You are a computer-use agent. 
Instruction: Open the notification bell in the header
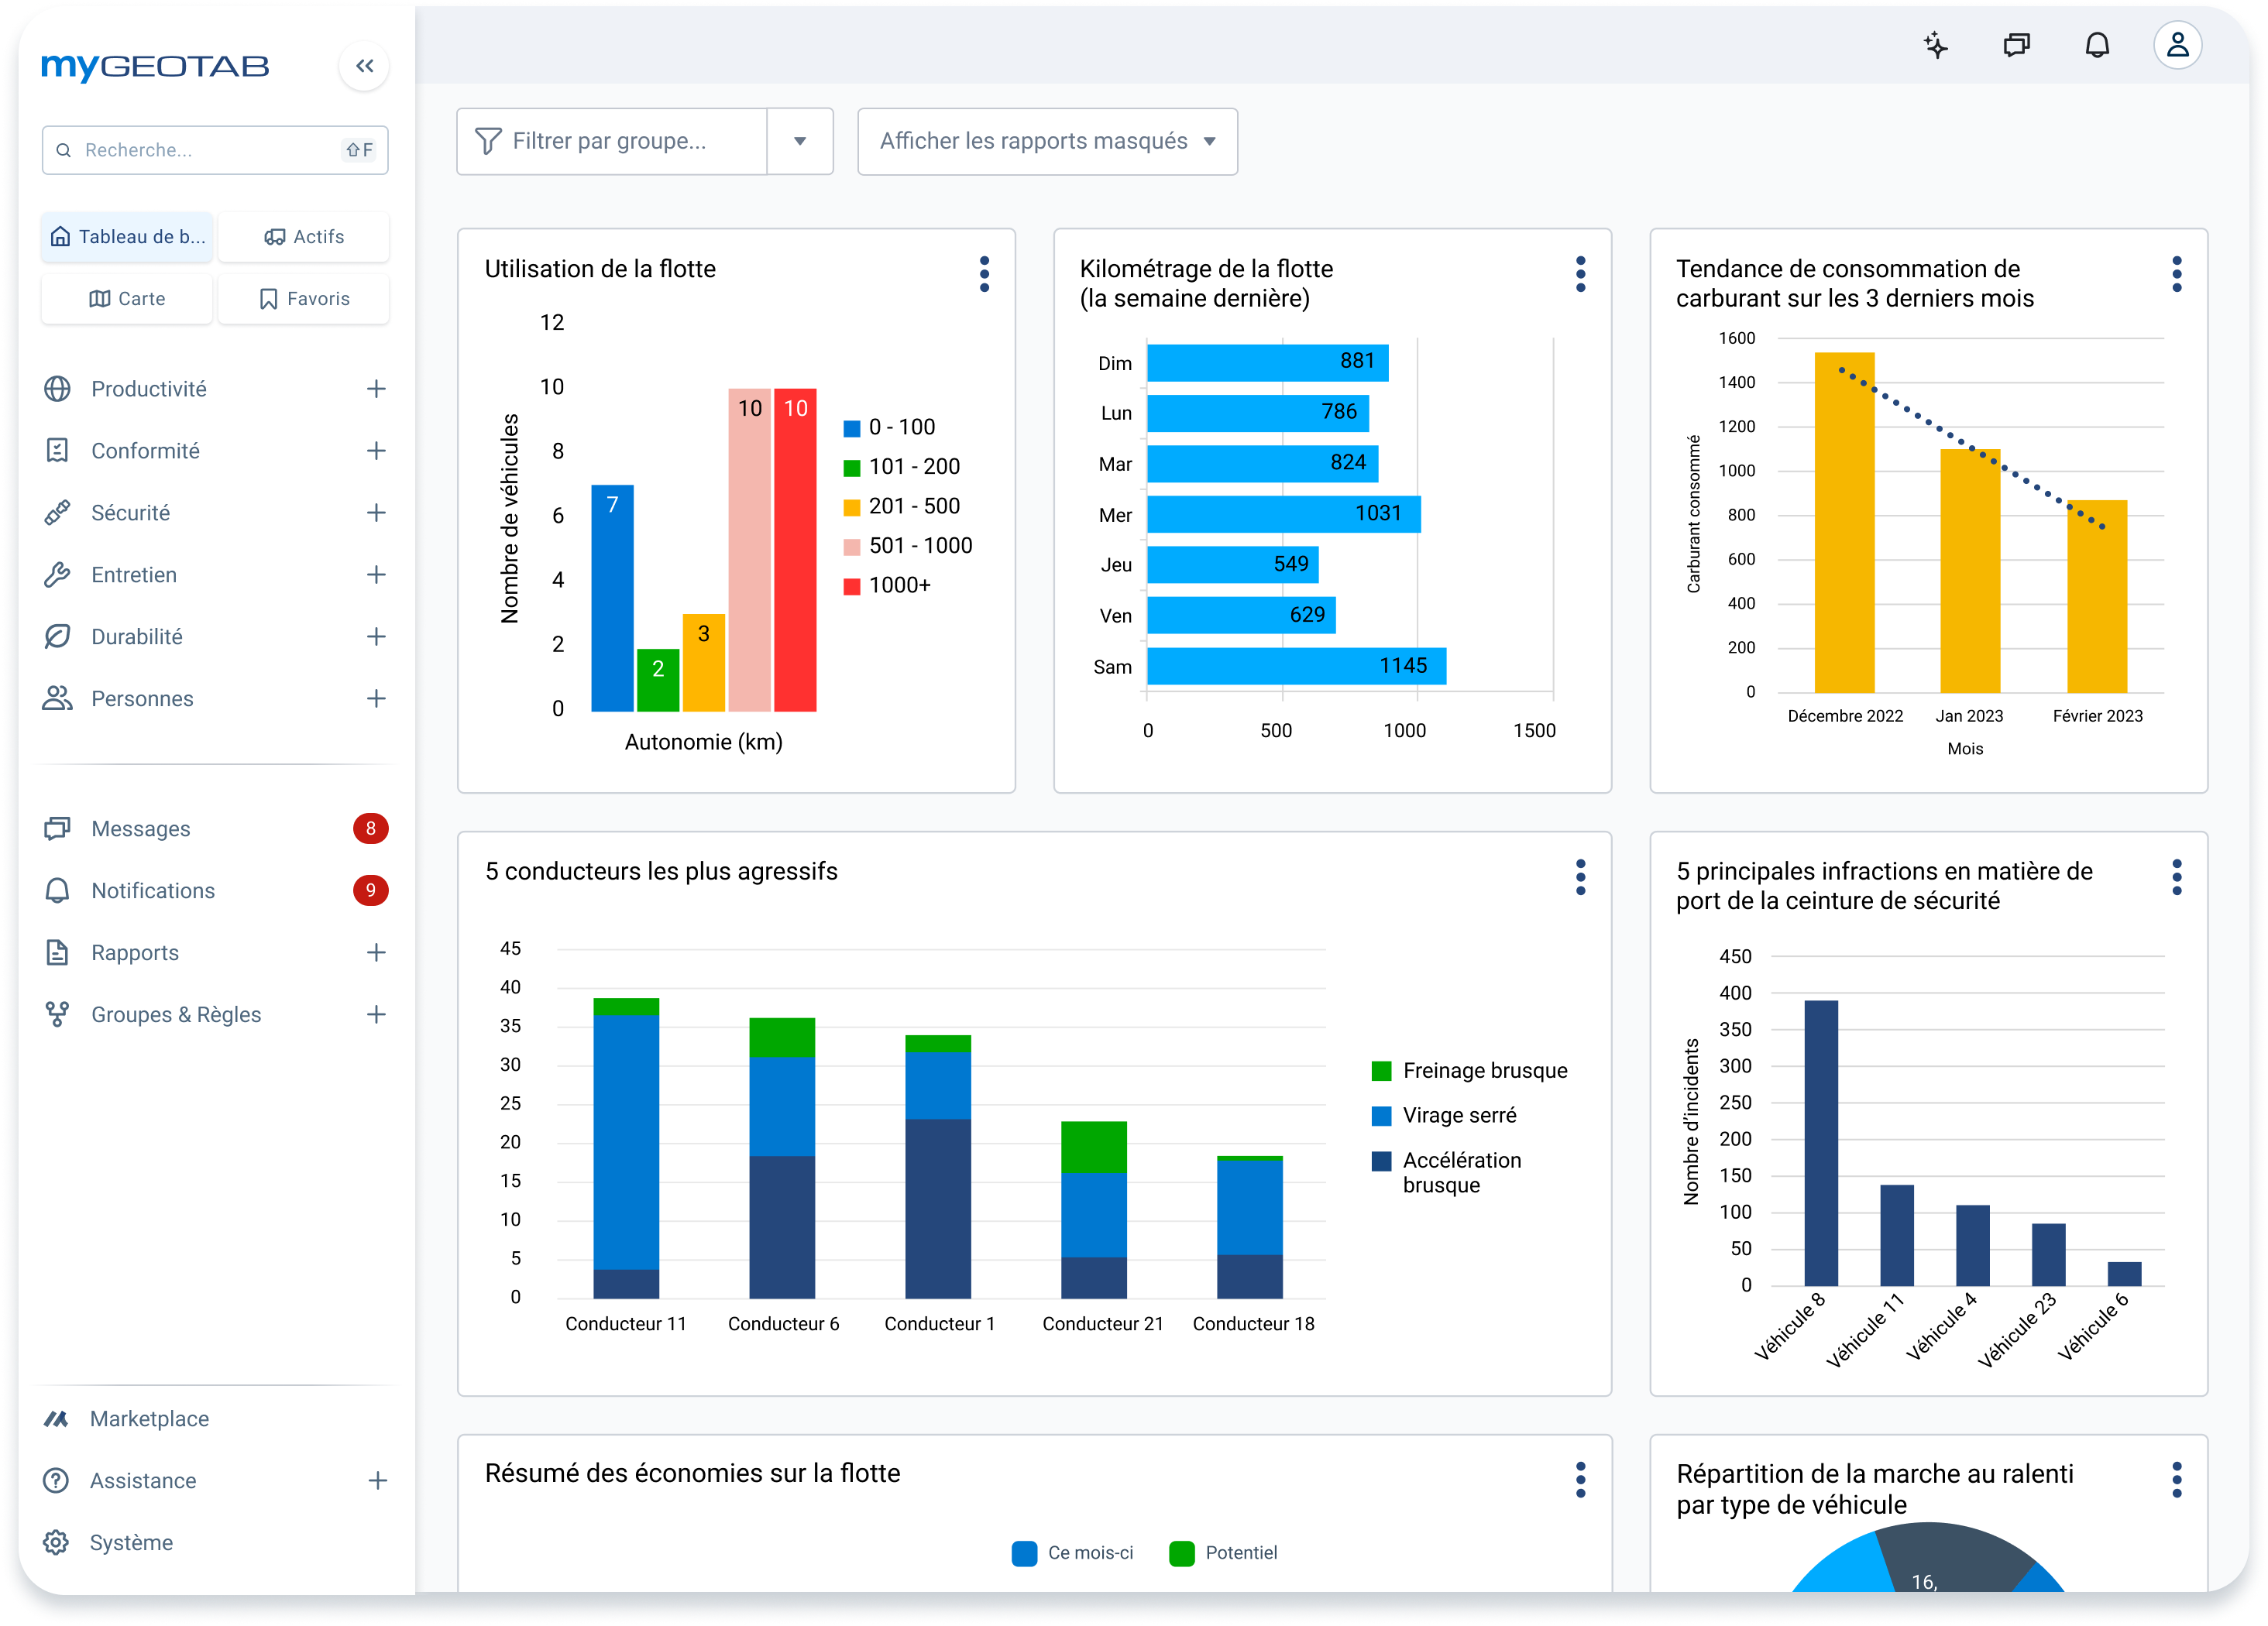(x=2097, y=46)
